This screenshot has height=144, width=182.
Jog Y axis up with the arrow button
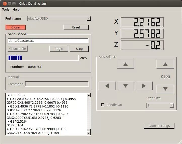(x=126, y=64)
